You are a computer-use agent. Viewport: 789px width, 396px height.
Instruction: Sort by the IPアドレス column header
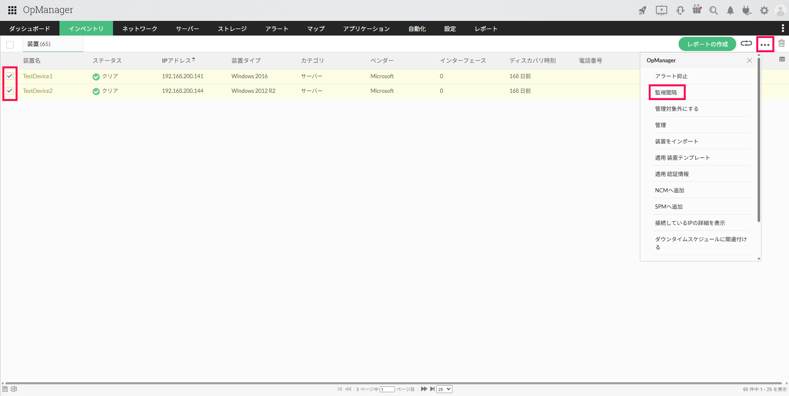178,61
